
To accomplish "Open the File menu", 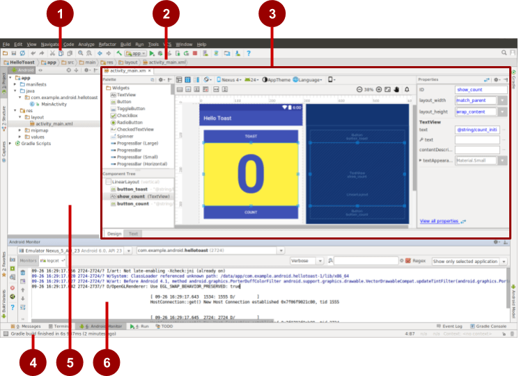I will point(6,45).
